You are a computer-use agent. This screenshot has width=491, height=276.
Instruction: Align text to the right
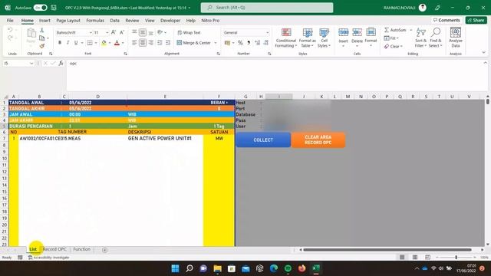pyautogui.click(x=151, y=43)
